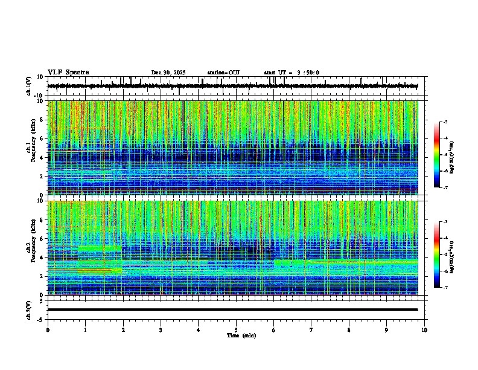Click the 5 tick label on ch.3(V) axis
This screenshot has height=370, width=478.
(42, 301)
